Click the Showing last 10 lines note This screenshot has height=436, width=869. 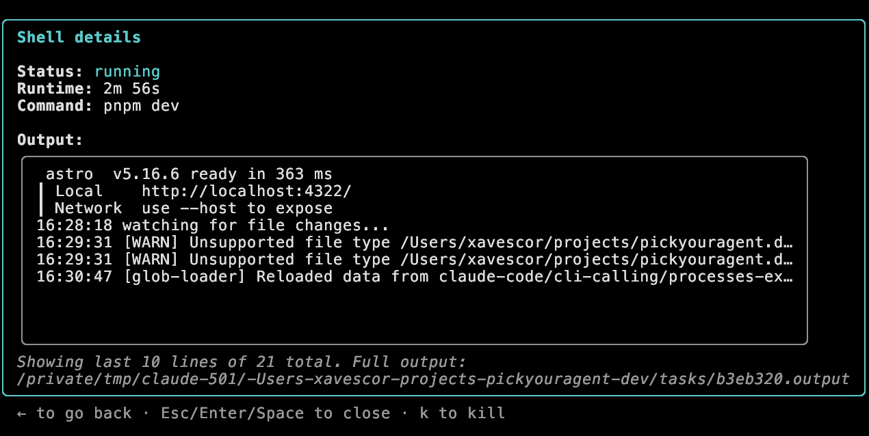coord(241,362)
